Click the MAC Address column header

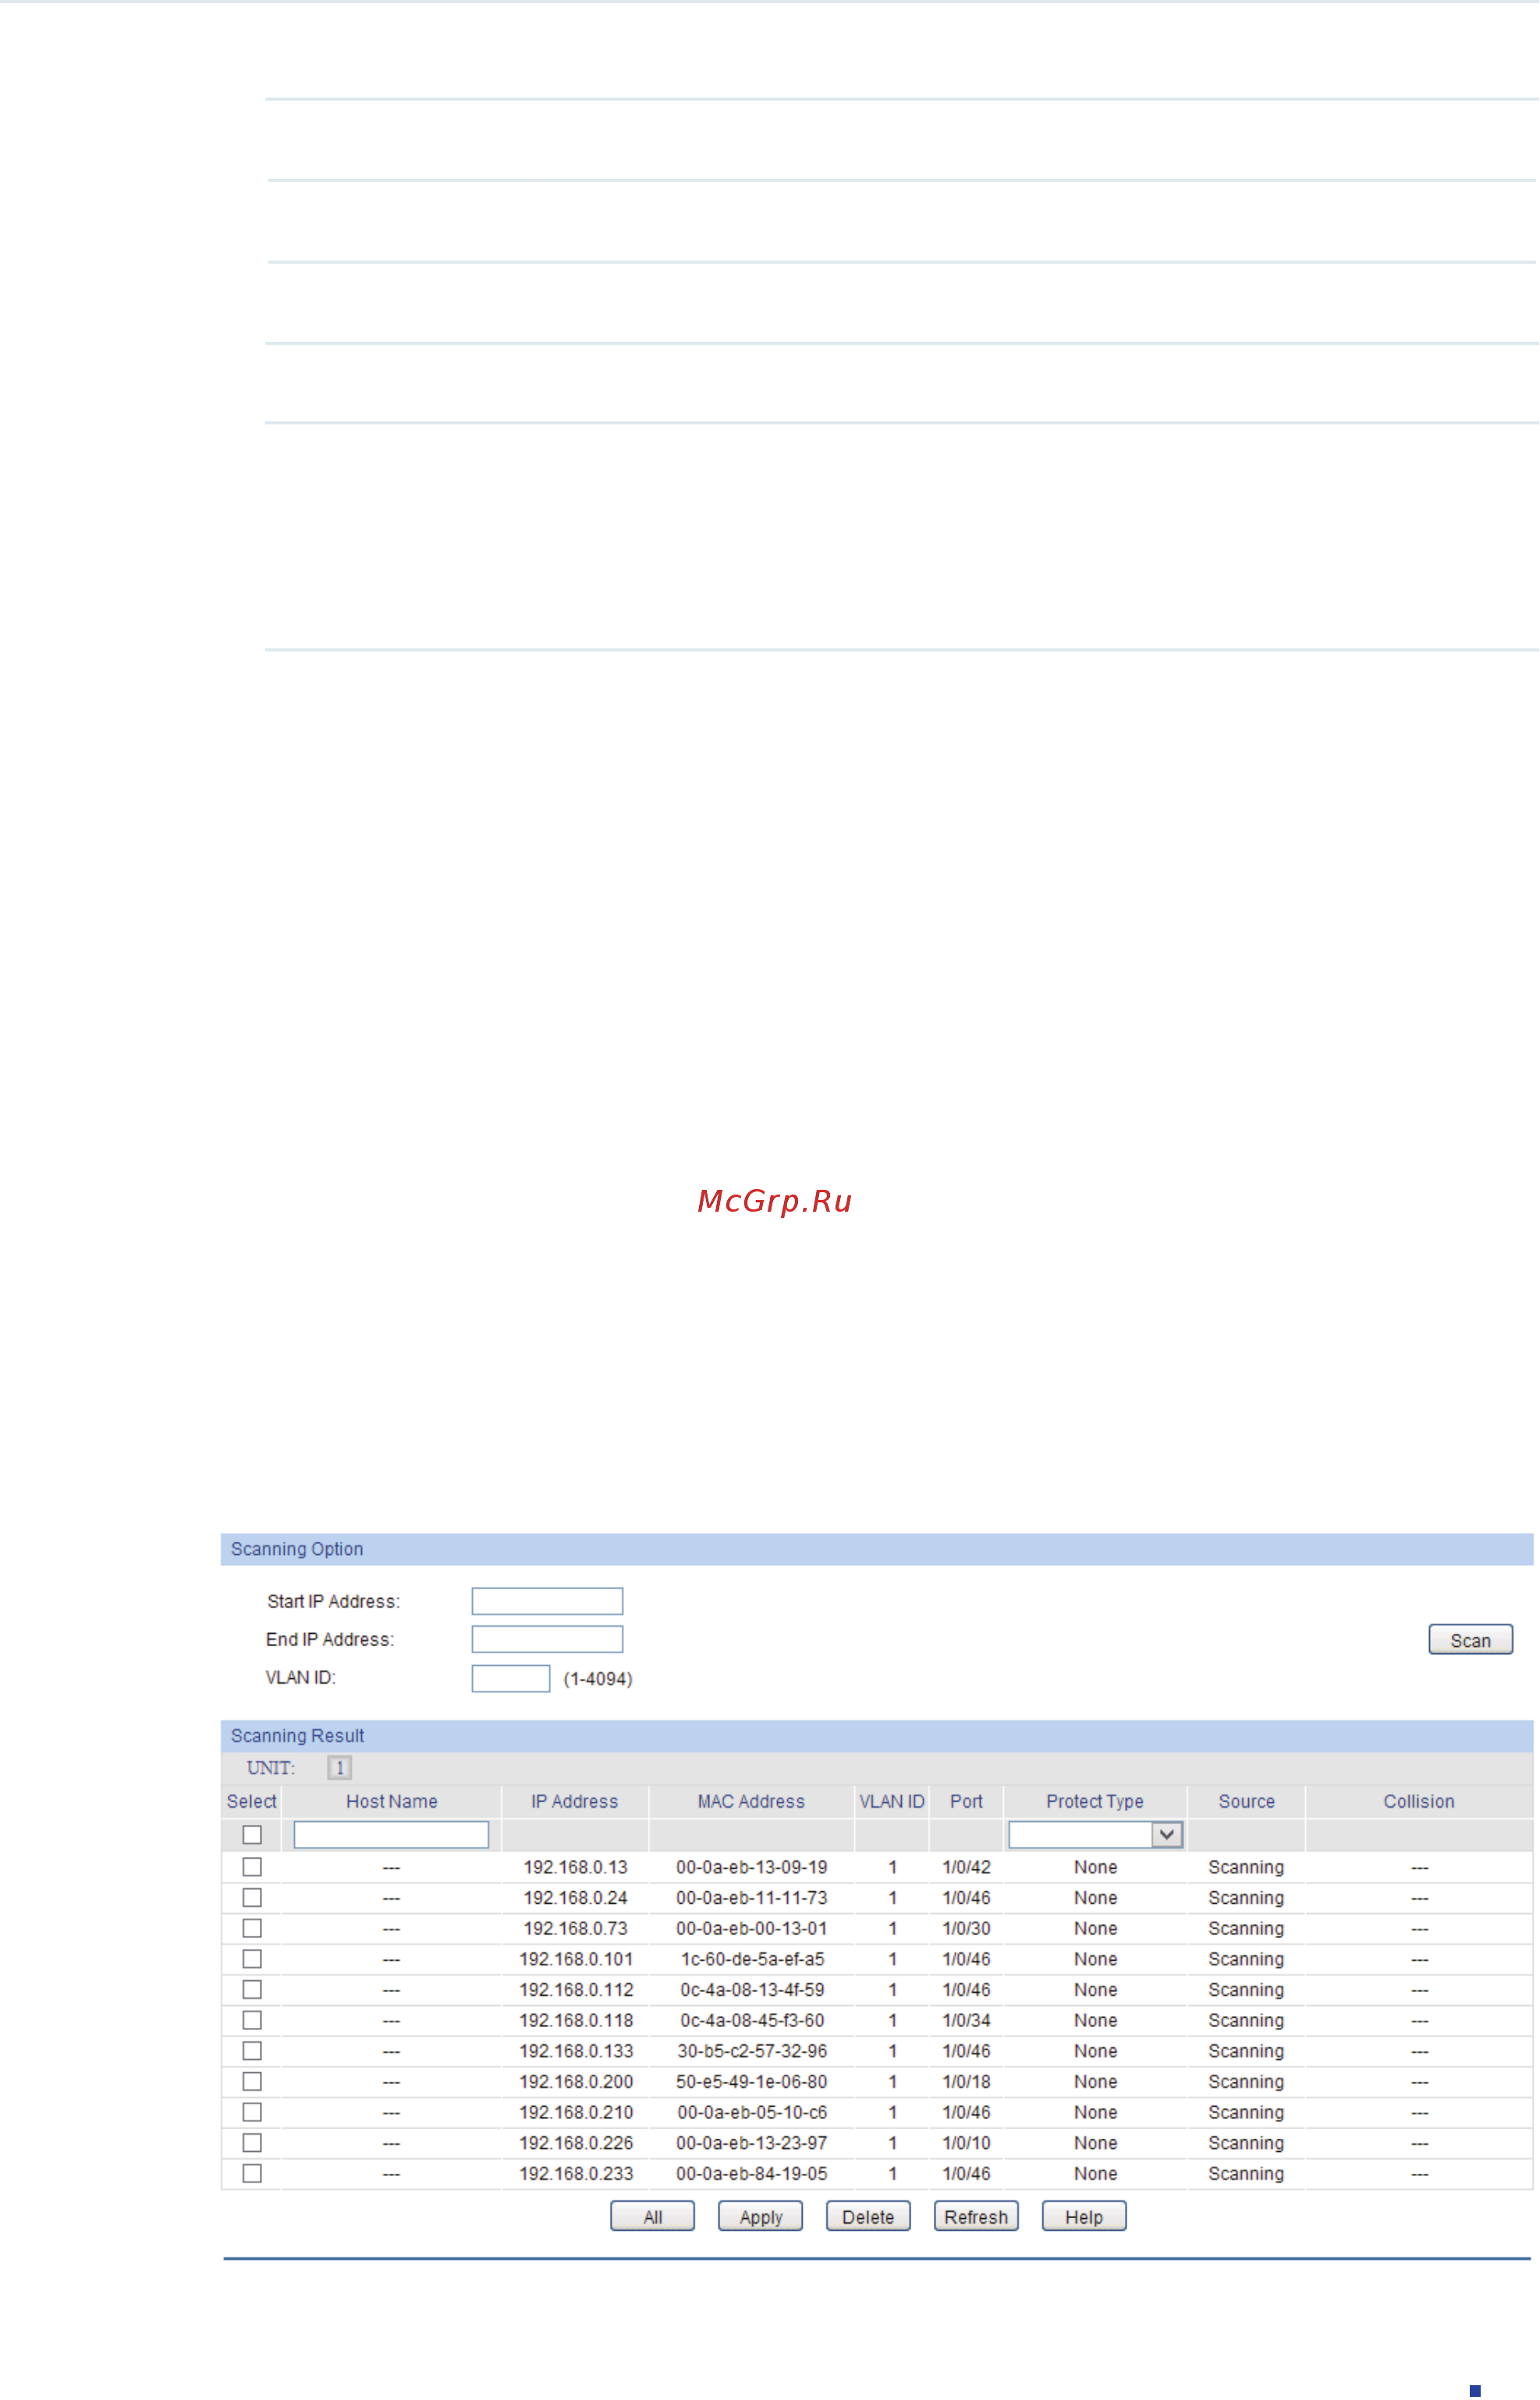[x=751, y=1801]
